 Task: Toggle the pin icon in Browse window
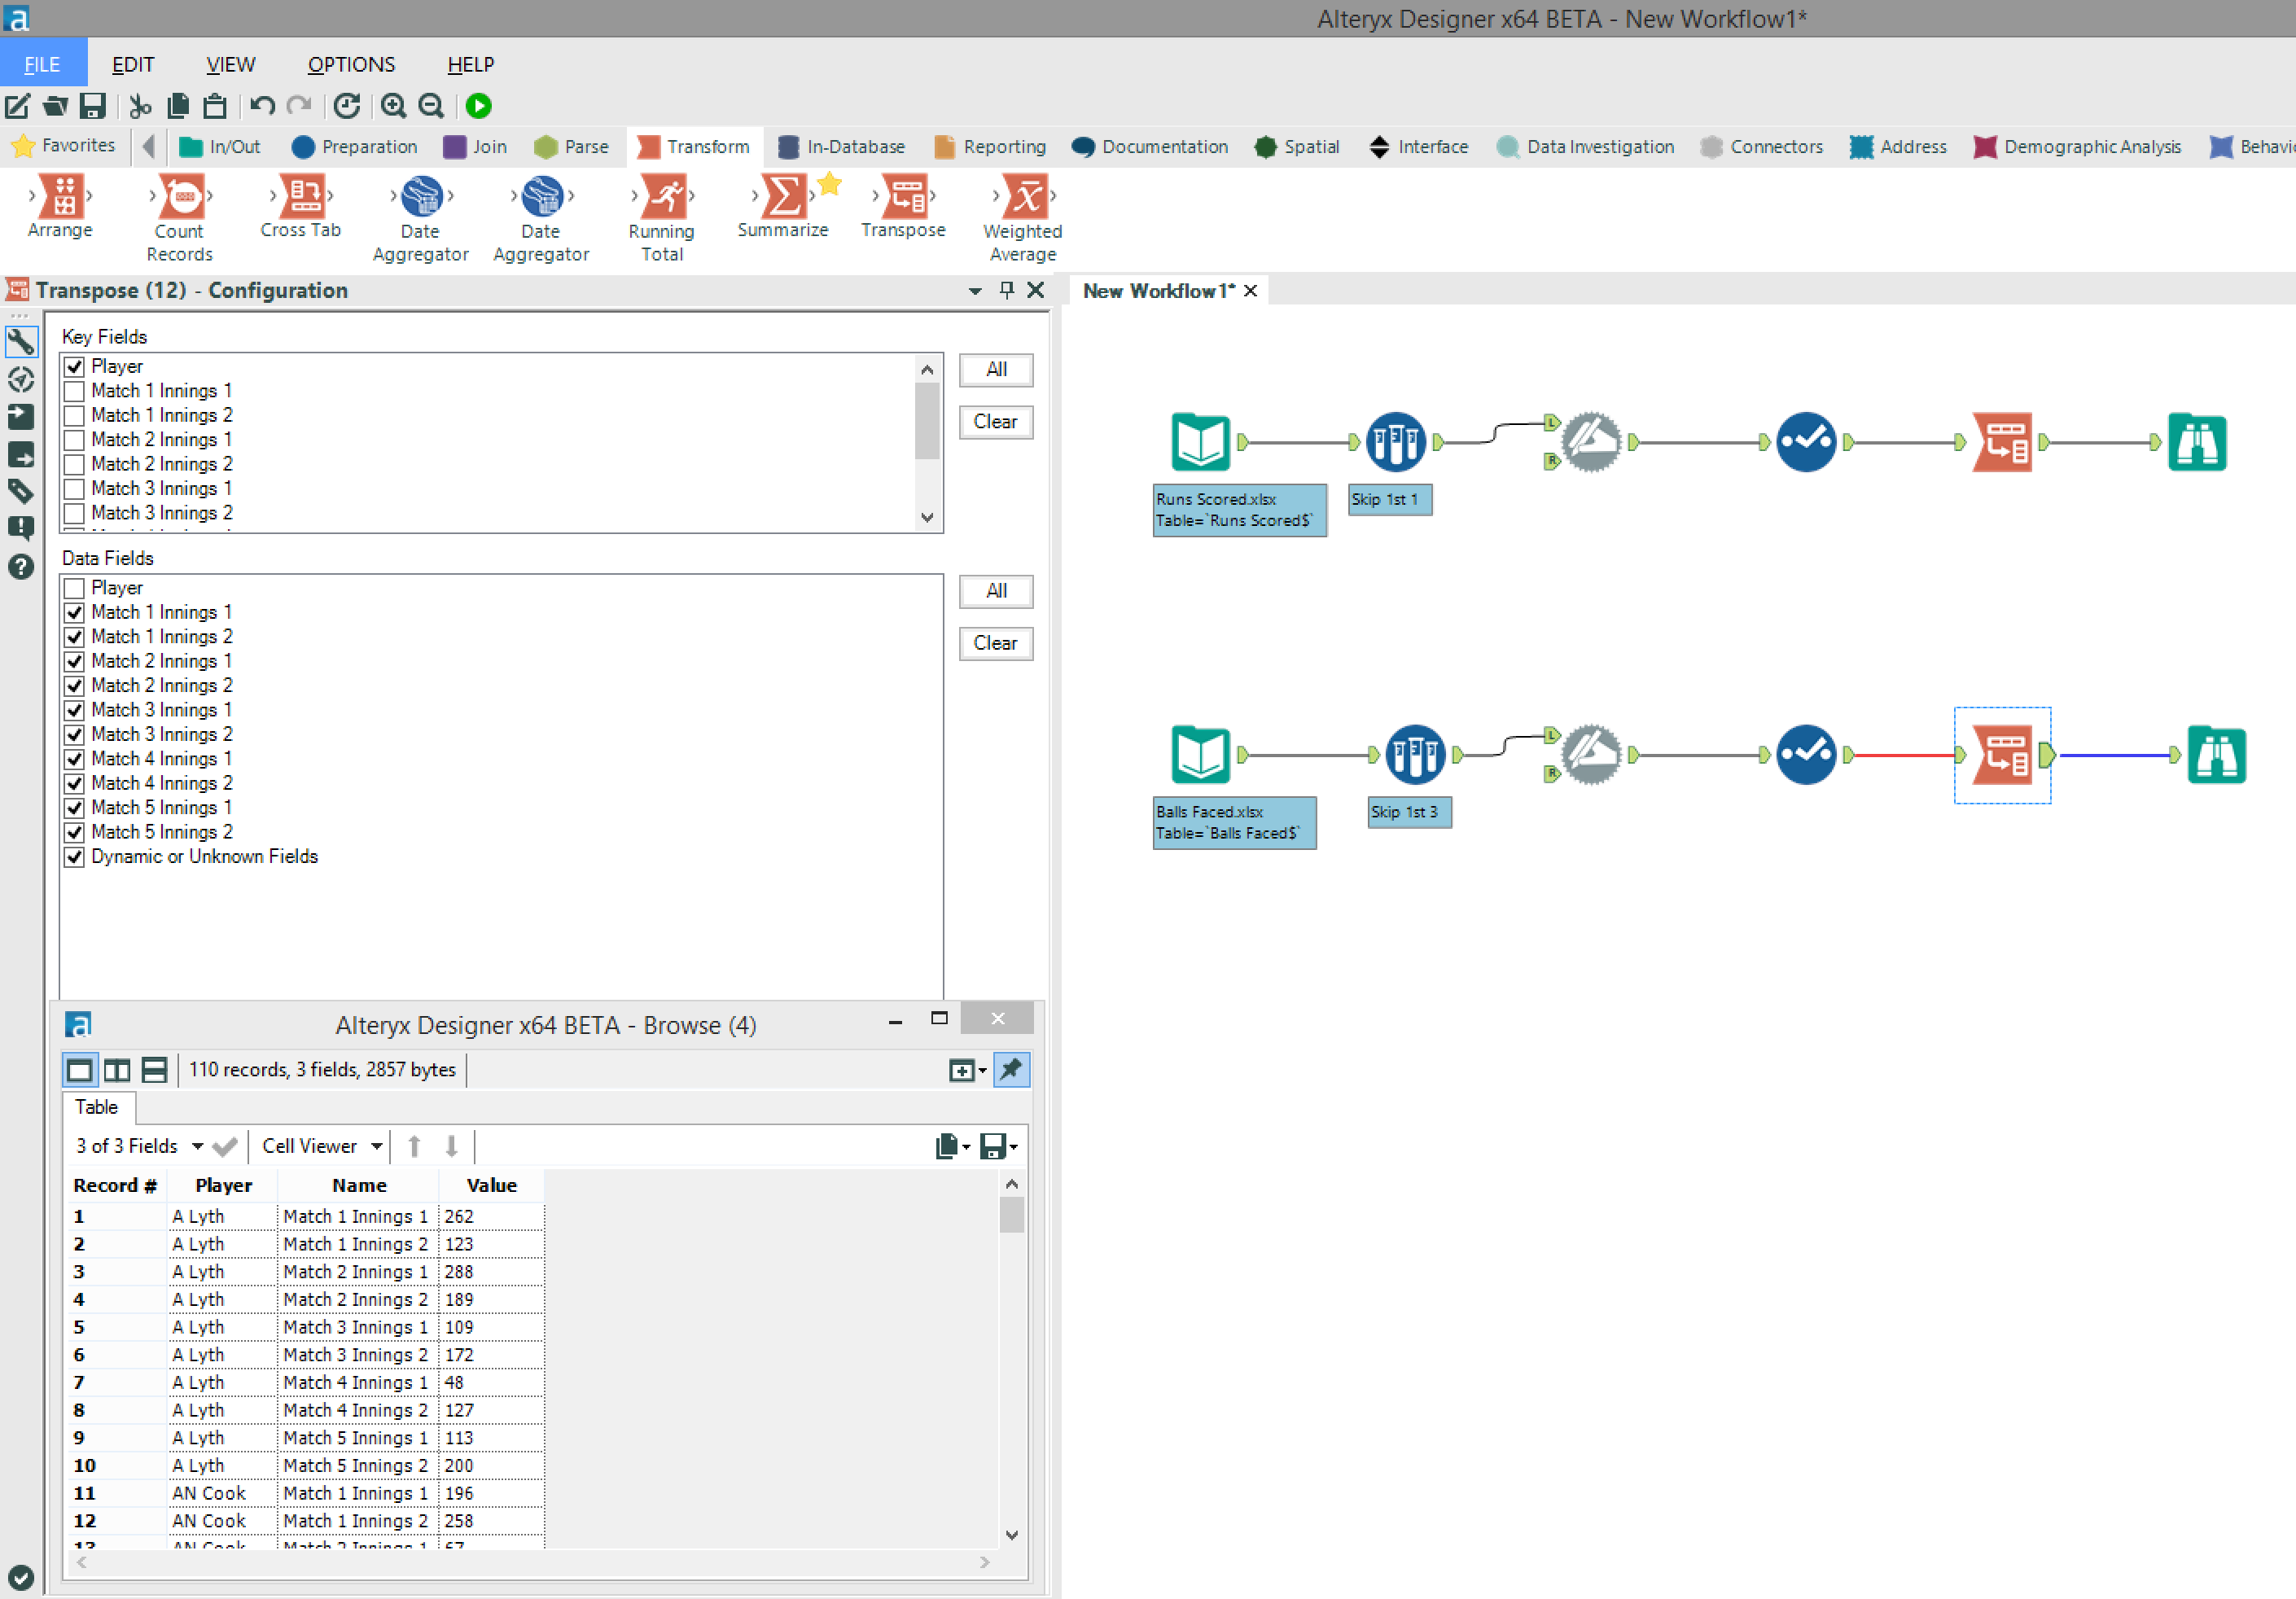pyautogui.click(x=1012, y=1070)
